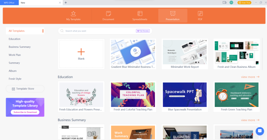Screen dimensions: 267x140
Task: Click the search templates input field
Action: [105, 31]
